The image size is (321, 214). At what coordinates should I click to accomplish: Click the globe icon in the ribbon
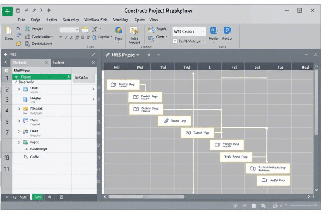(x=118, y=31)
